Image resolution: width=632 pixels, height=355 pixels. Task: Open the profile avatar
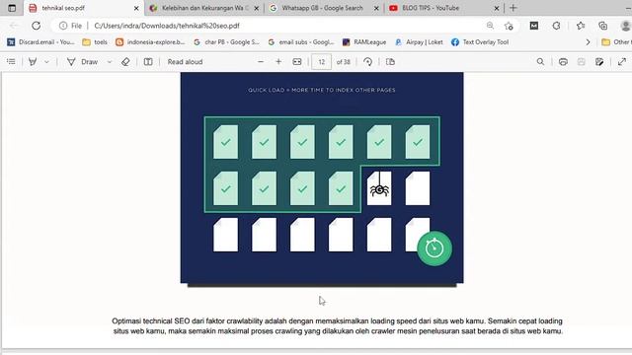tap(625, 26)
